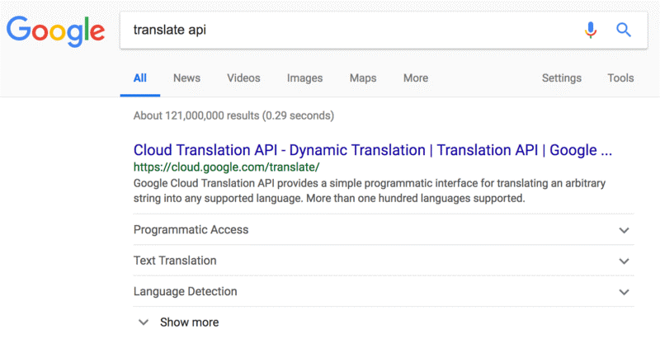This screenshot has height=348, width=660.
Task: Click the Text Translation label
Action: 175,261
